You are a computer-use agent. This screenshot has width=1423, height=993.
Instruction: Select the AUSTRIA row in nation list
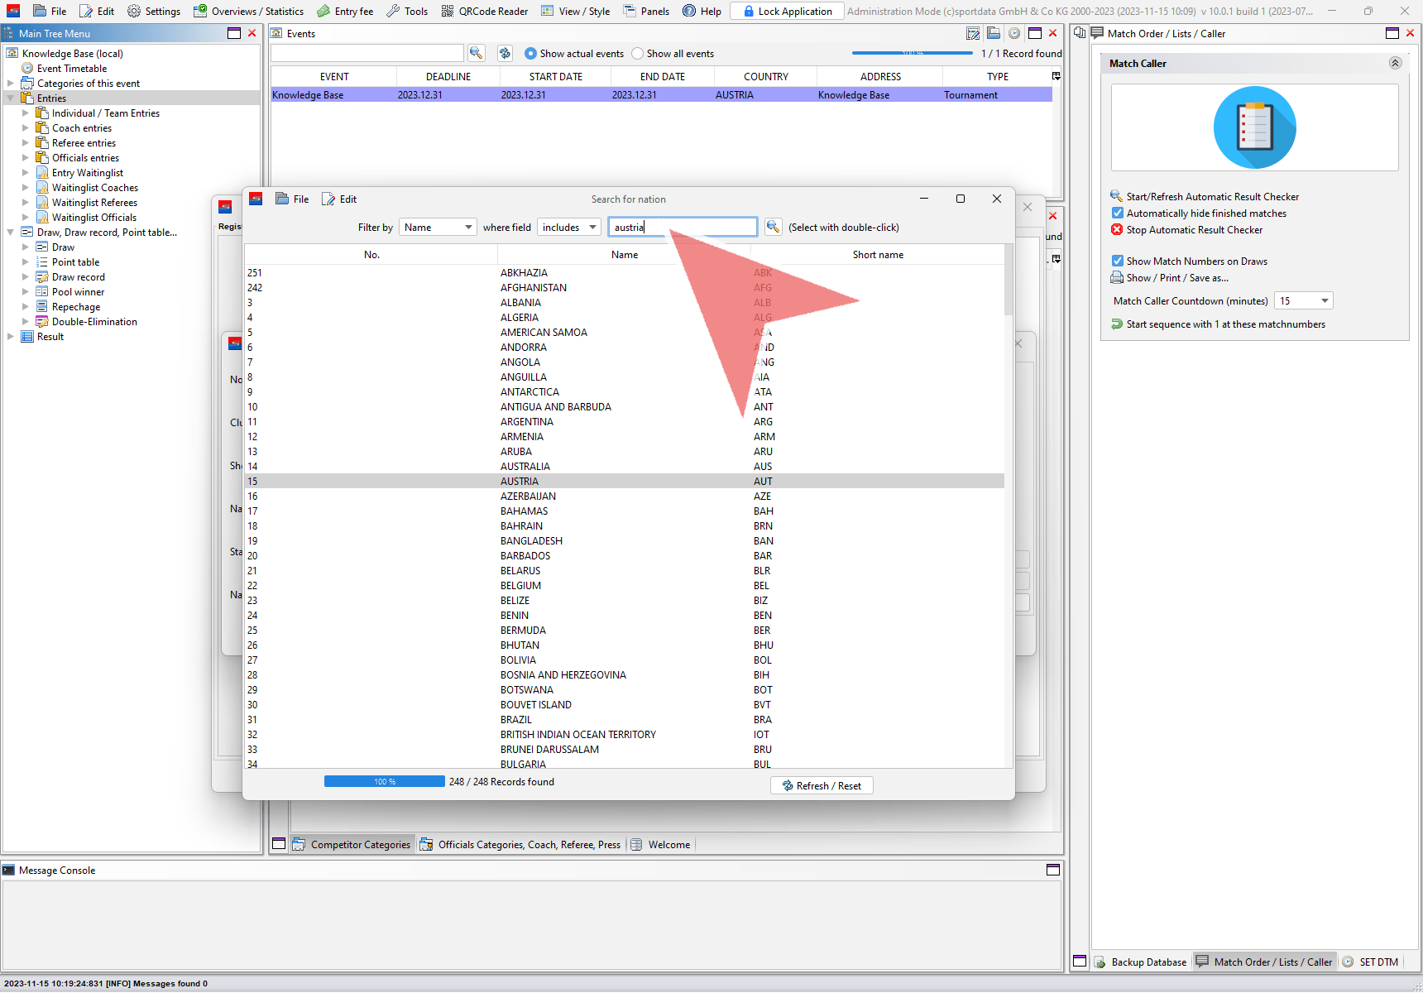[x=625, y=481]
